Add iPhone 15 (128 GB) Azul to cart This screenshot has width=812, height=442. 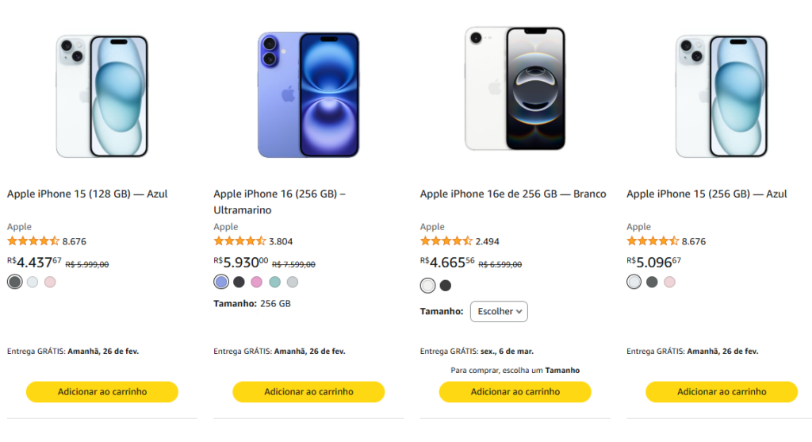point(102,392)
